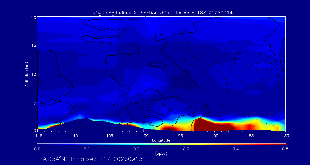Click the longitude tick label '-100'
This screenshot has height=165, width=310.
tap(144, 136)
